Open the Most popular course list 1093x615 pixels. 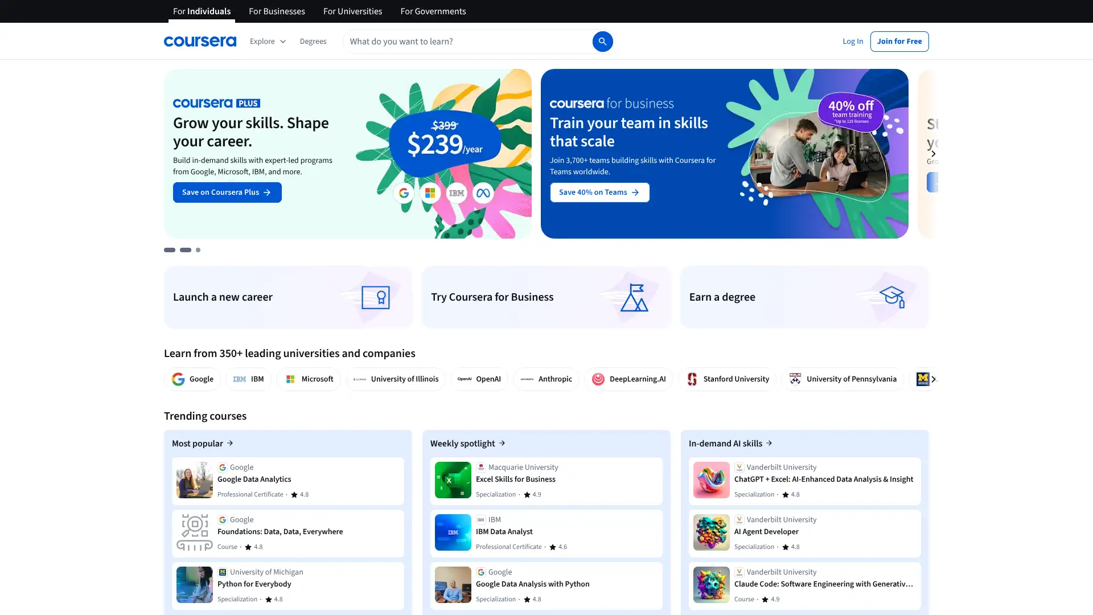click(203, 444)
